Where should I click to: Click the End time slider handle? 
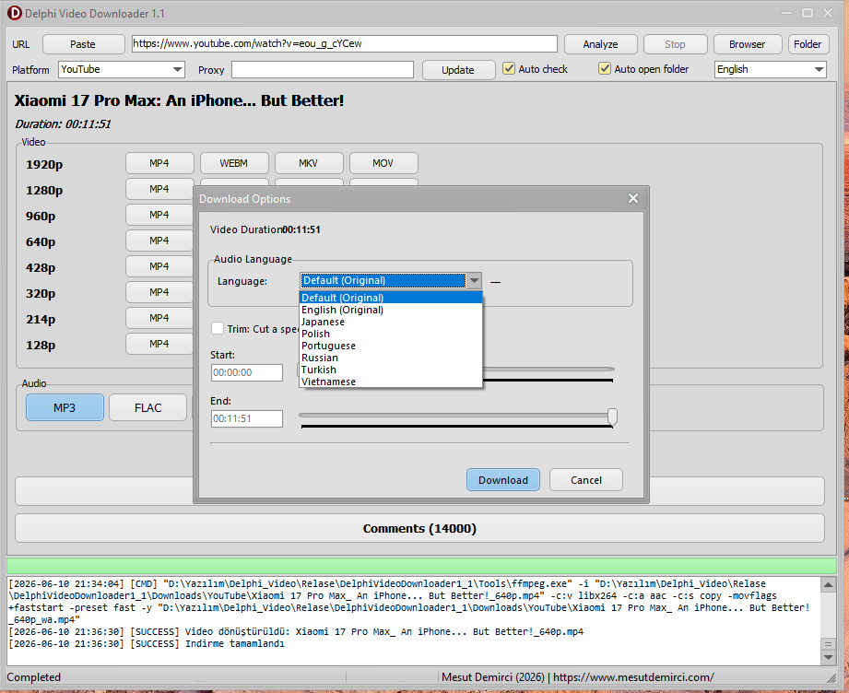point(612,417)
